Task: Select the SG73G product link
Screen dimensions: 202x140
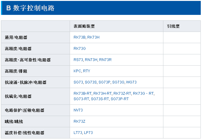Action: 118,82
